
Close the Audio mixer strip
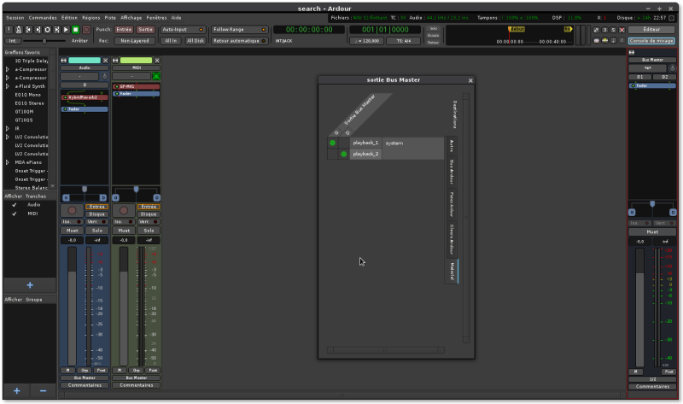point(105,60)
